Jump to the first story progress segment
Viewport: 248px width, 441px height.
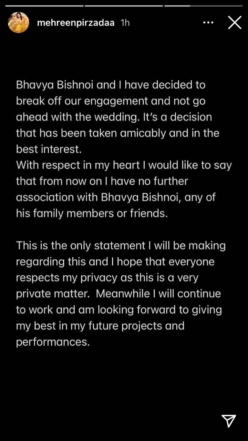[x=44, y=6]
